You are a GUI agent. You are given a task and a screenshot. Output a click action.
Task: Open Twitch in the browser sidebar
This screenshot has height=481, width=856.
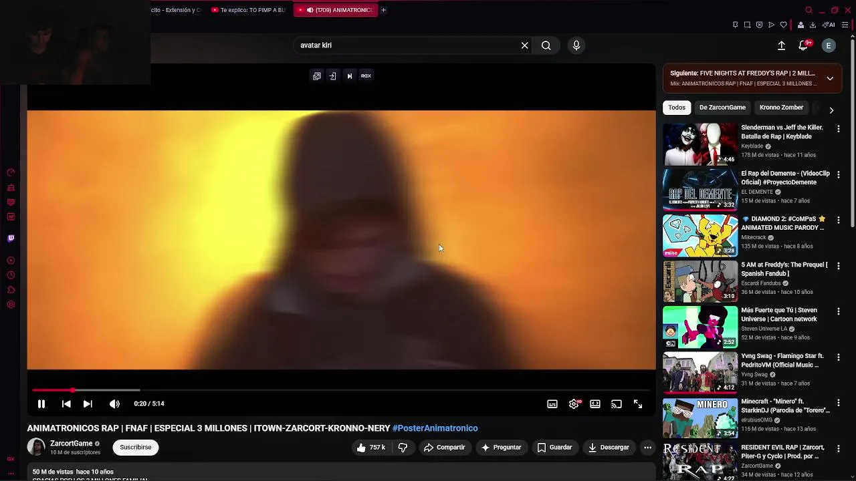tap(11, 238)
